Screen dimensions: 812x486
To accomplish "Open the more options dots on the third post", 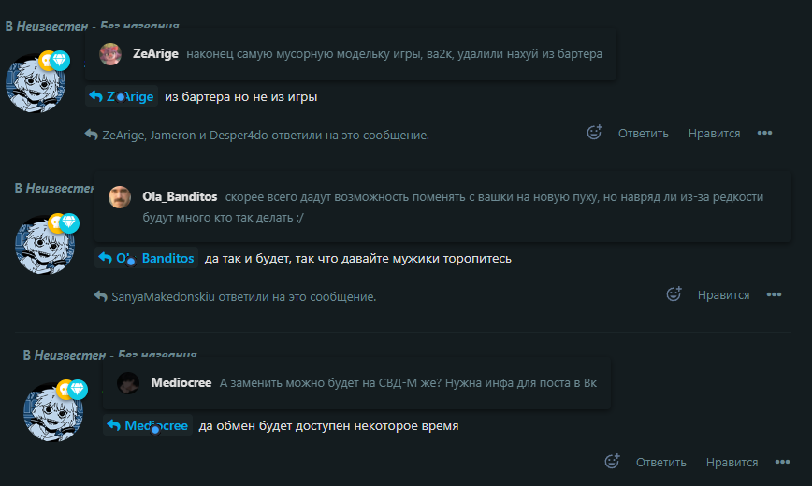I will (x=782, y=462).
